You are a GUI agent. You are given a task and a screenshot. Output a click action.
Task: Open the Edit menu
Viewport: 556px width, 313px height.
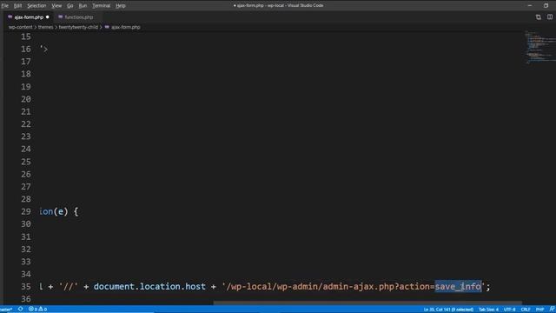pos(17,6)
